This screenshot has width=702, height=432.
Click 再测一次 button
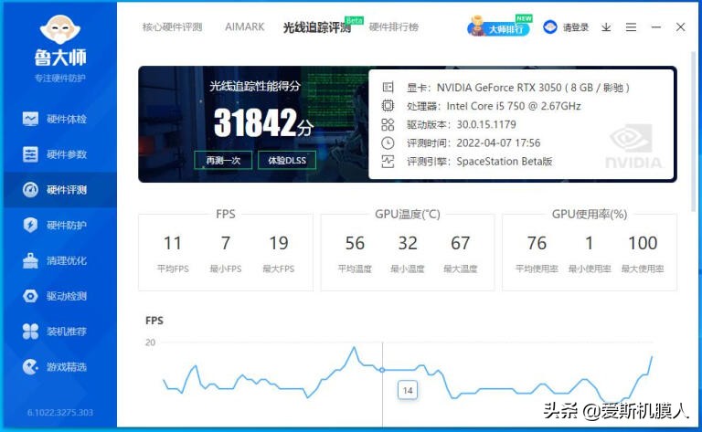223,160
